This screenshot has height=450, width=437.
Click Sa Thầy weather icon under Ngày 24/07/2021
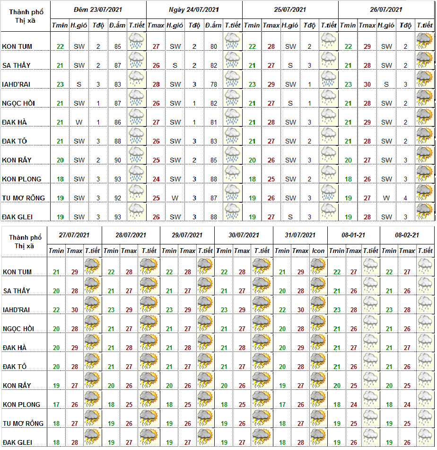[x=232, y=60]
